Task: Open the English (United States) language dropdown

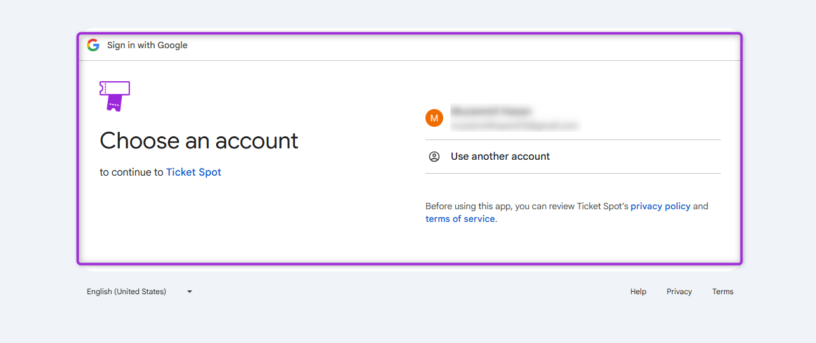Action: [x=139, y=292]
